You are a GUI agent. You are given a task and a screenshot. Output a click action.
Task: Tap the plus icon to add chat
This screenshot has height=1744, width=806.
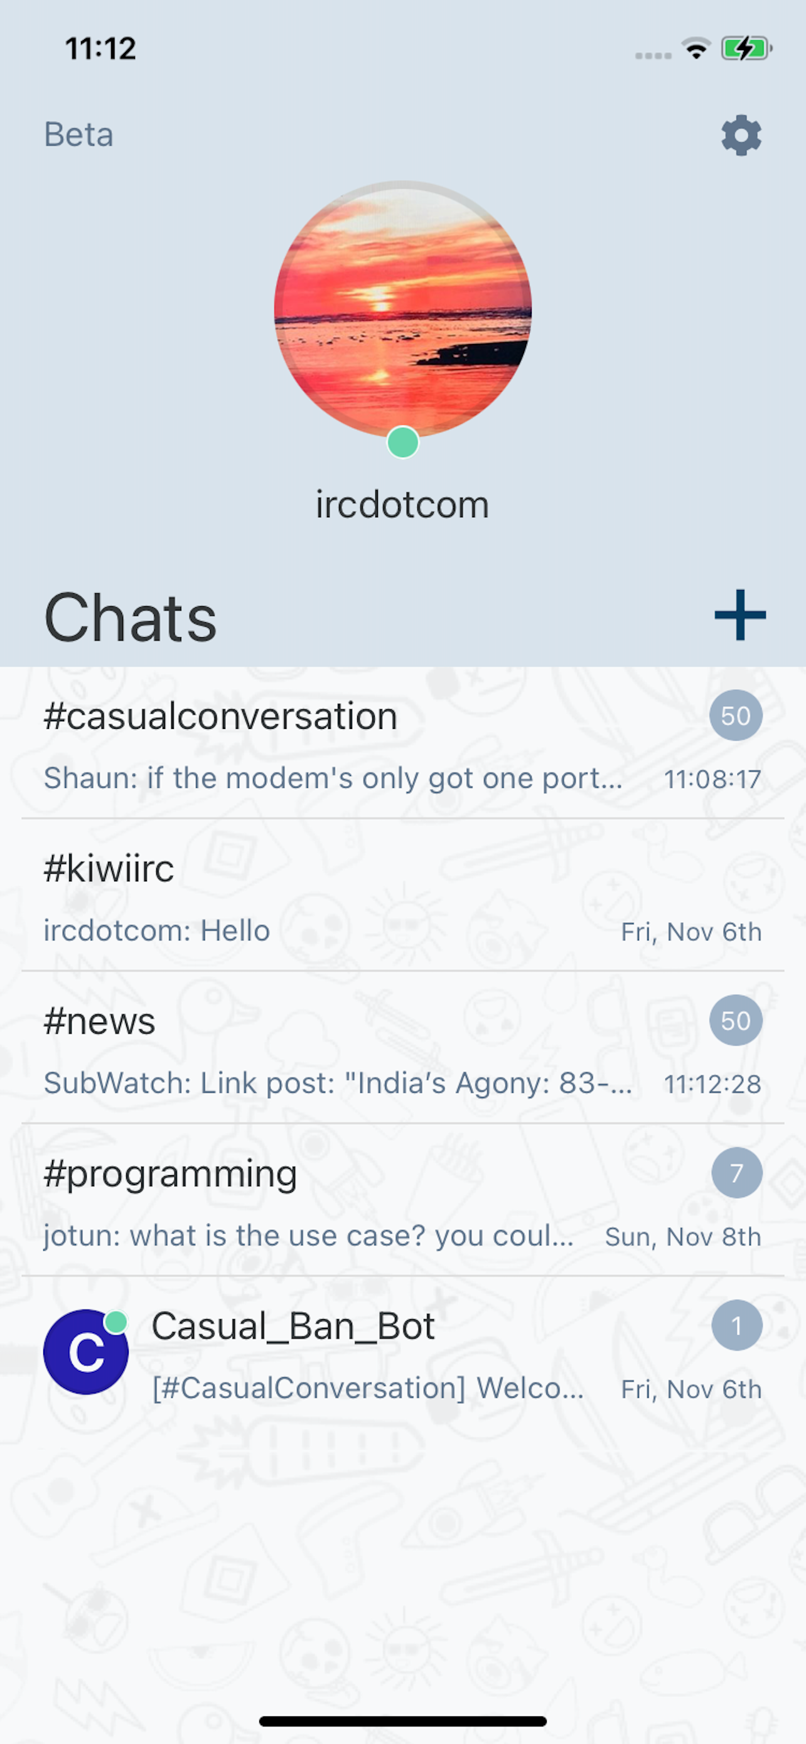pyautogui.click(x=739, y=615)
